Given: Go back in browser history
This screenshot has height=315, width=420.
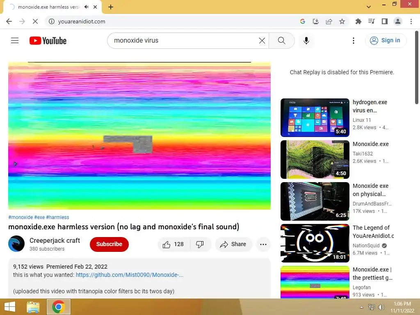Looking at the screenshot, I should (x=9, y=21).
